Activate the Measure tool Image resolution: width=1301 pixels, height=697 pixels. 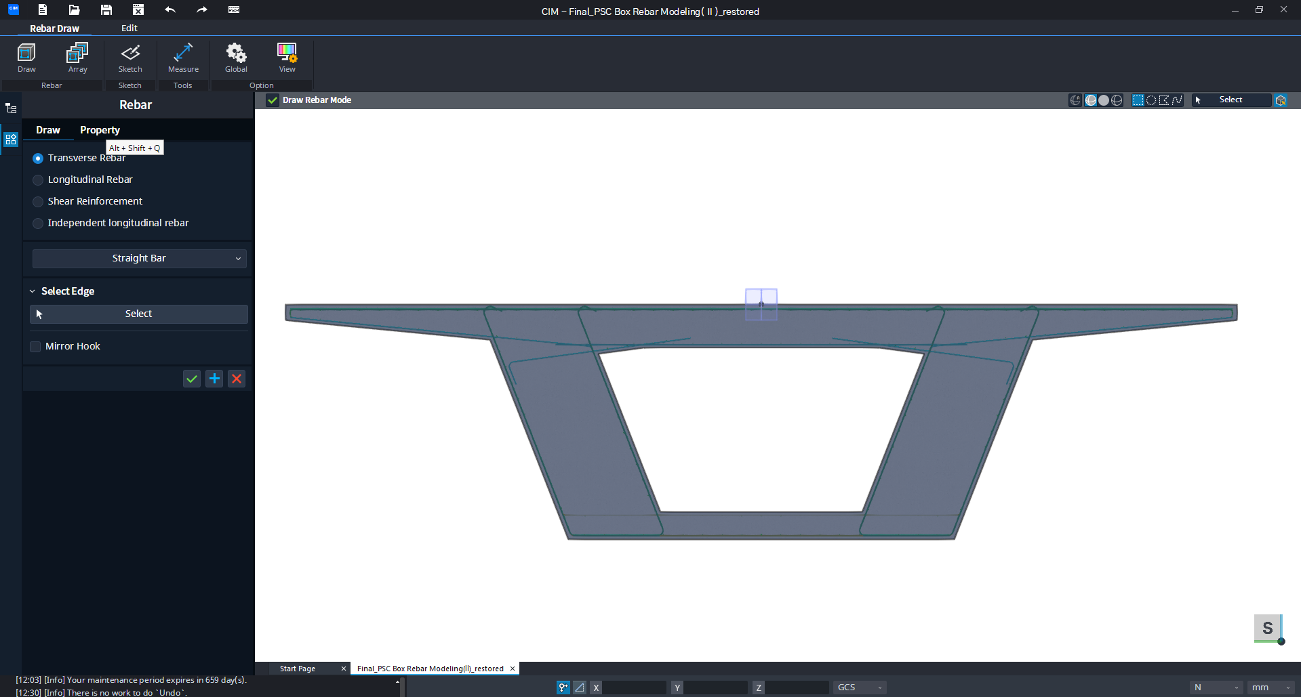[x=183, y=58]
